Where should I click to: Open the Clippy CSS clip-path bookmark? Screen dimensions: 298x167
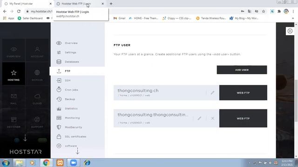177,18
